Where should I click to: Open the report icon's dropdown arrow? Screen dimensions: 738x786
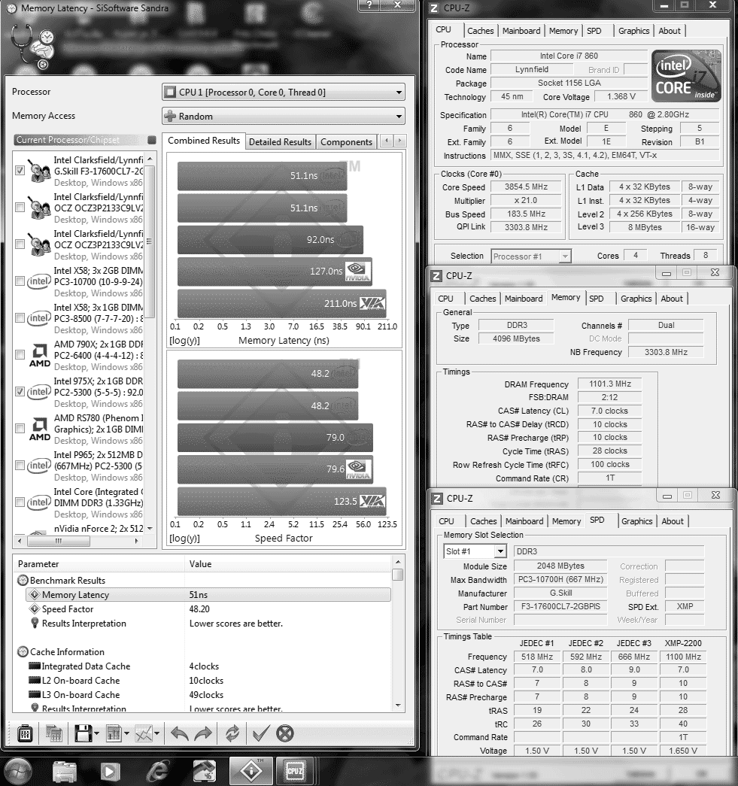coord(126,734)
